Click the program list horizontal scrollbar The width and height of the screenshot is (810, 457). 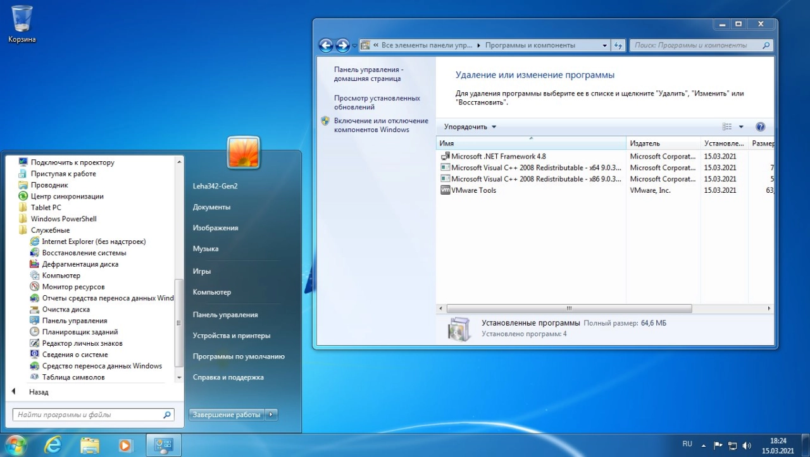[x=569, y=308]
